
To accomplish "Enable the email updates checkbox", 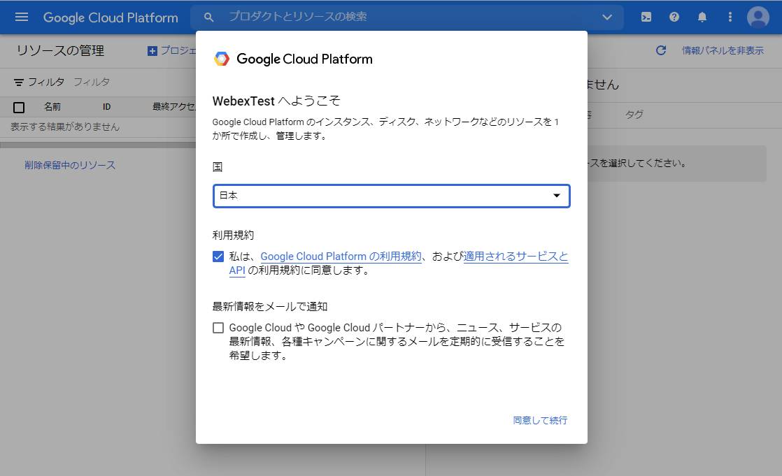I will 219,328.
